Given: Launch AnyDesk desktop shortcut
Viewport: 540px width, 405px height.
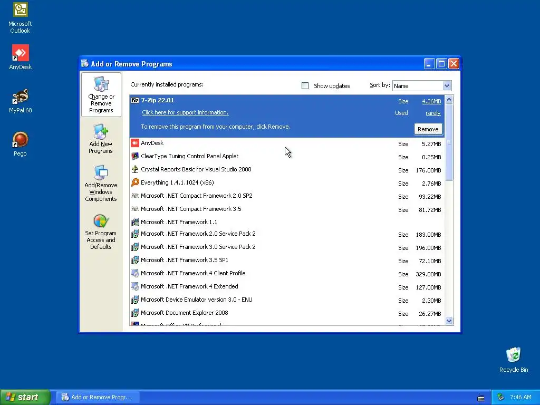Looking at the screenshot, I should point(20,57).
